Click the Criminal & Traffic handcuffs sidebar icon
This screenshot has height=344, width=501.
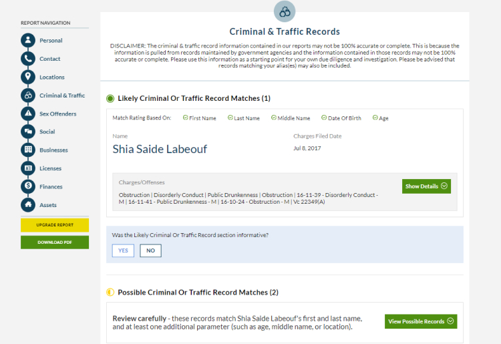28,95
